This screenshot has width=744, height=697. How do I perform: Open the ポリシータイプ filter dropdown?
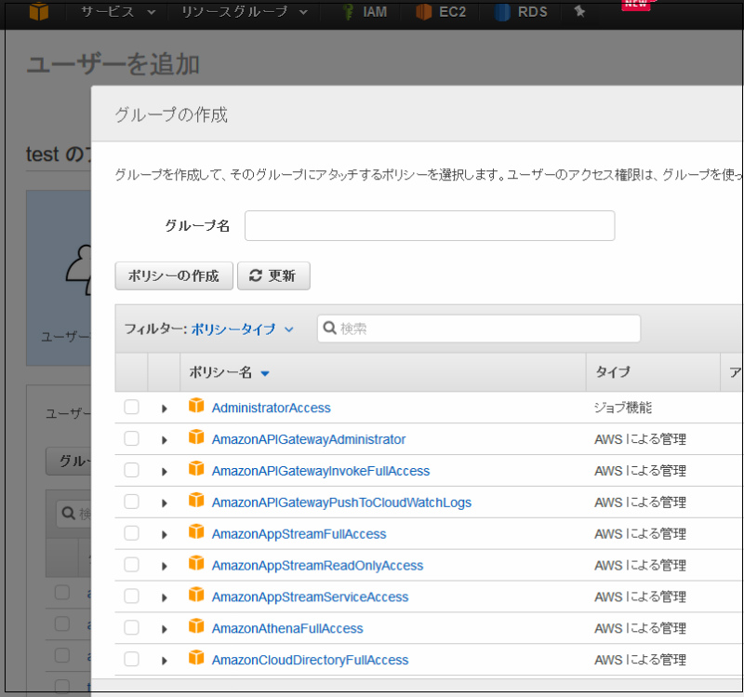243,329
